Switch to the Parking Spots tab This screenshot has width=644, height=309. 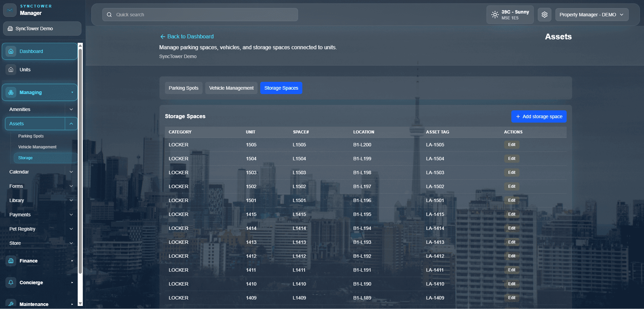(x=184, y=88)
